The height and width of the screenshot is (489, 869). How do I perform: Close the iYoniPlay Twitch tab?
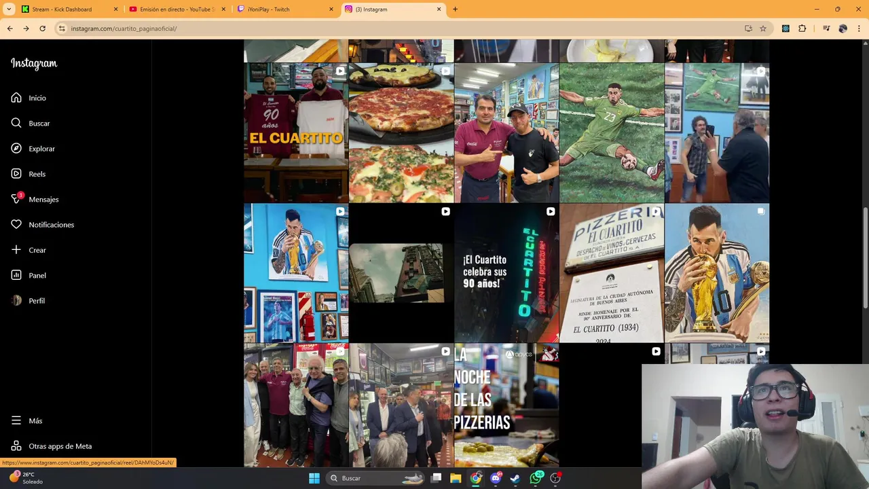pos(331,10)
